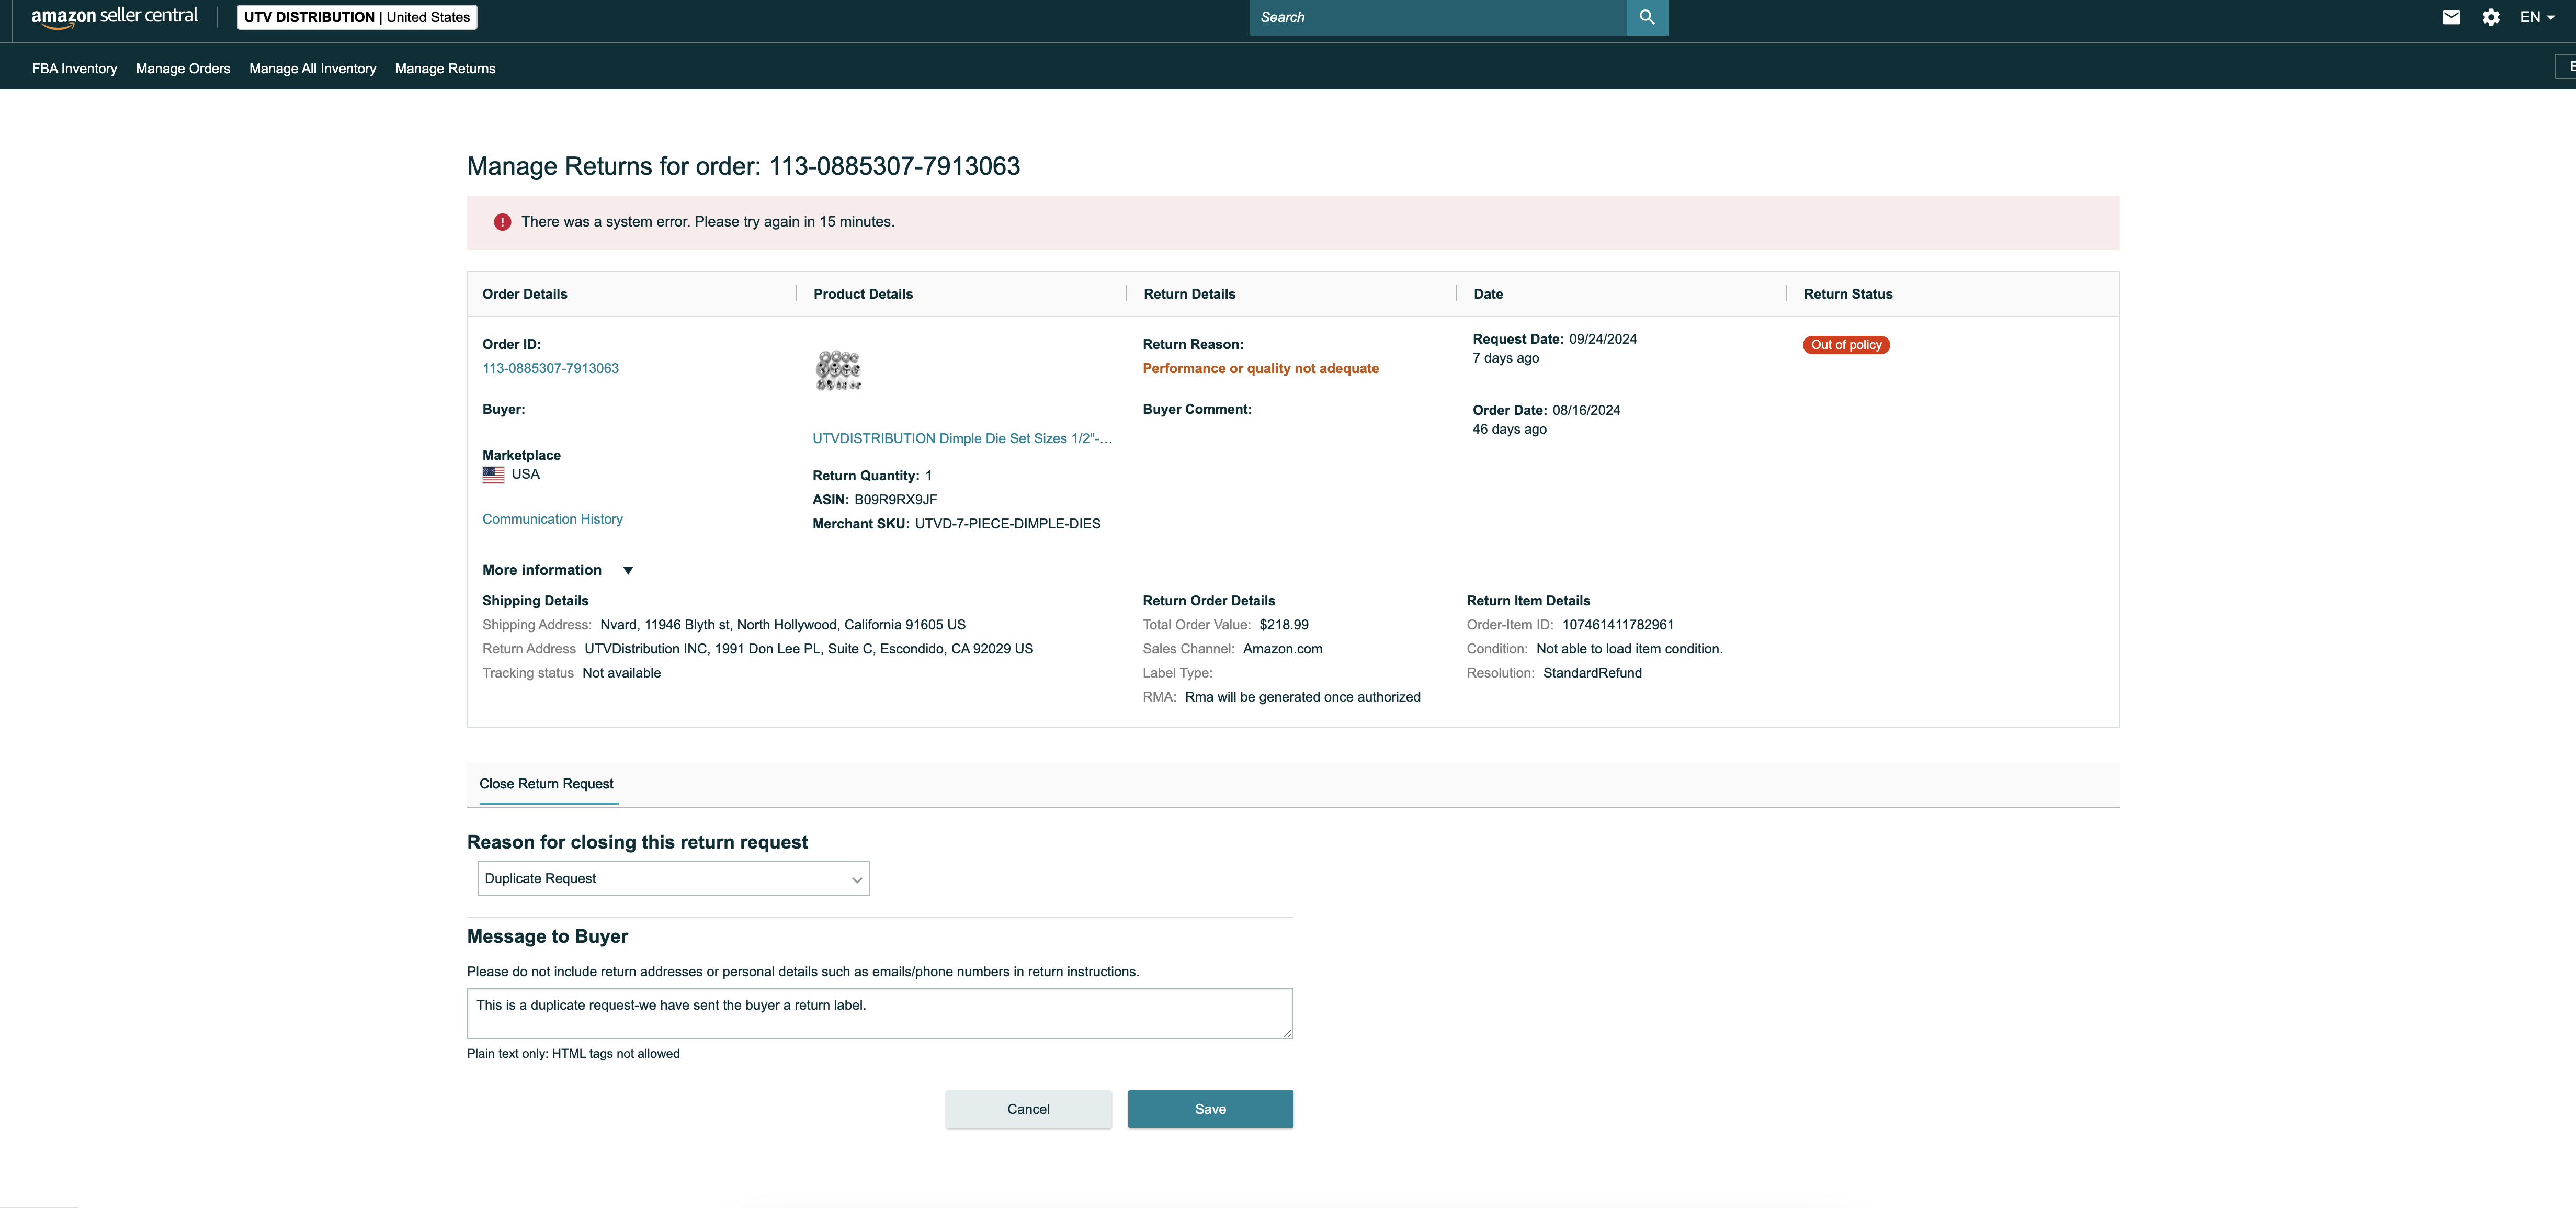Open Communication History link
The width and height of the screenshot is (2576, 1208).
[552, 519]
